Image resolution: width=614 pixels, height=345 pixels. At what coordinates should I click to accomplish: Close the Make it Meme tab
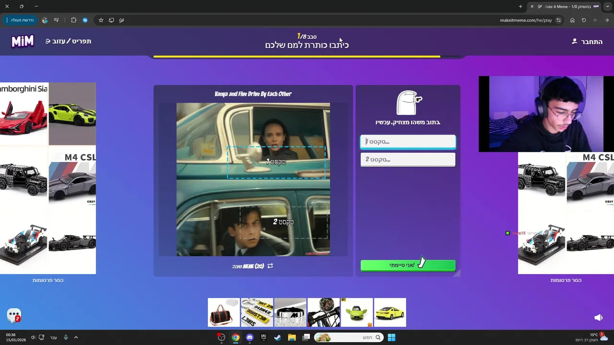[531, 6]
